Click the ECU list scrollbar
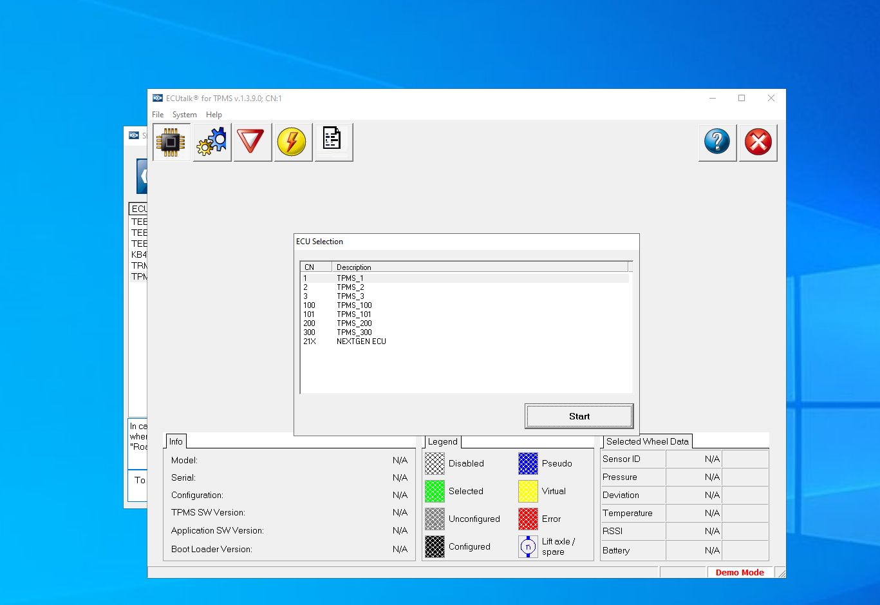880x605 pixels. [630, 329]
